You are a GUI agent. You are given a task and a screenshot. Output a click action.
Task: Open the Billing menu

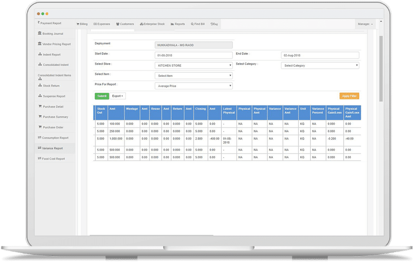click(82, 24)
